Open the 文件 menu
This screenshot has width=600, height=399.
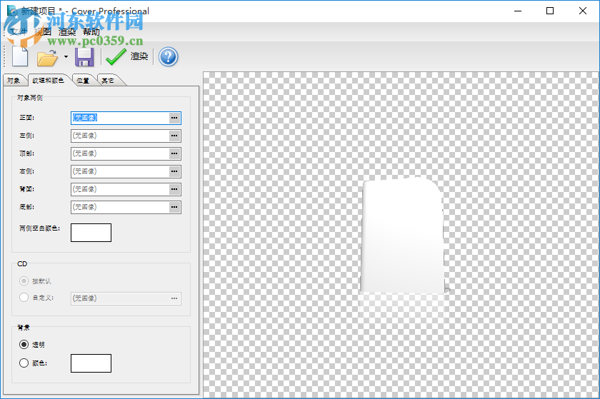[19, 31]
